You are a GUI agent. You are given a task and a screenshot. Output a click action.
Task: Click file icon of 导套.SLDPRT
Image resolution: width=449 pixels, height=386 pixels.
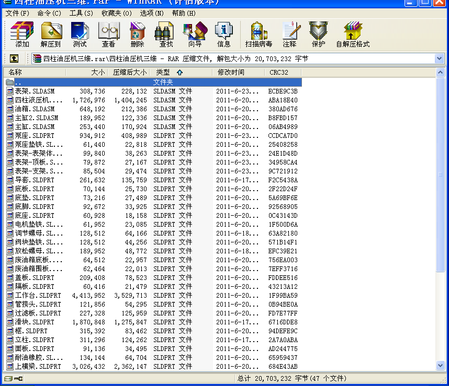coord(10,180)
